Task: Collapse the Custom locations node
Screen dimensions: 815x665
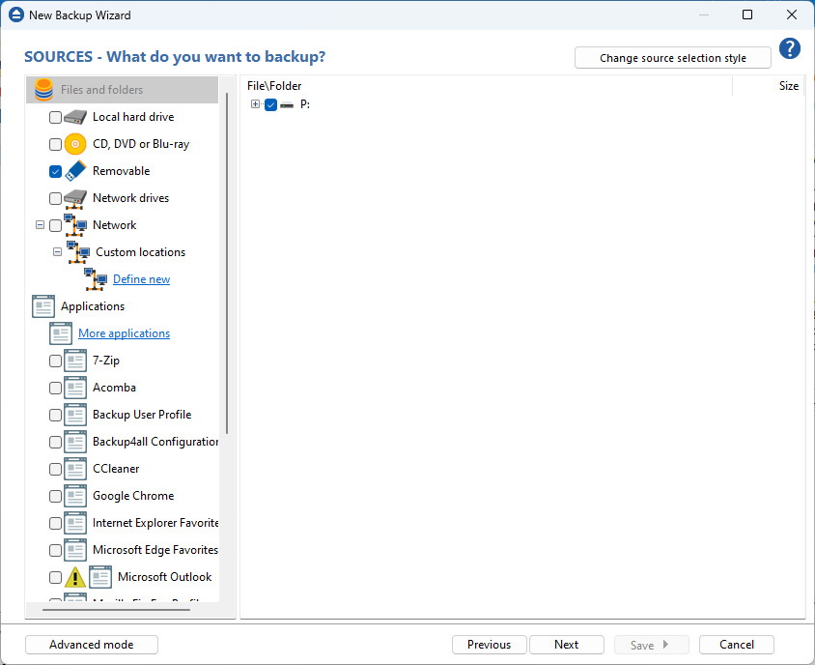Action: click(x=57, y=252)
